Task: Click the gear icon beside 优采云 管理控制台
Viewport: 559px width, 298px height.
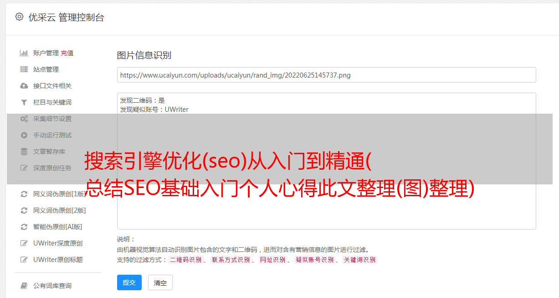Action: point(19,17)
